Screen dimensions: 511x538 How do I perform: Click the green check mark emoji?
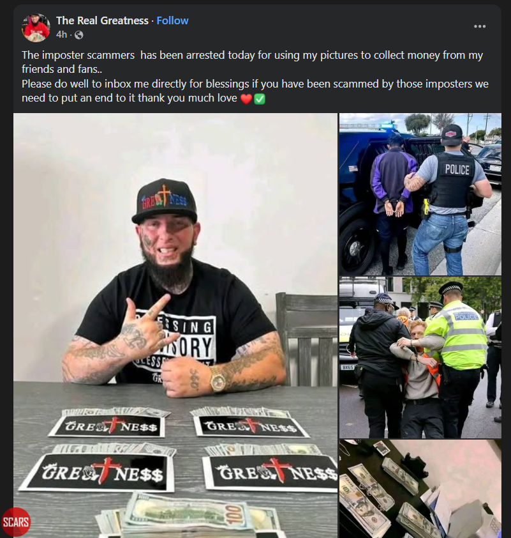pos(260,99)
